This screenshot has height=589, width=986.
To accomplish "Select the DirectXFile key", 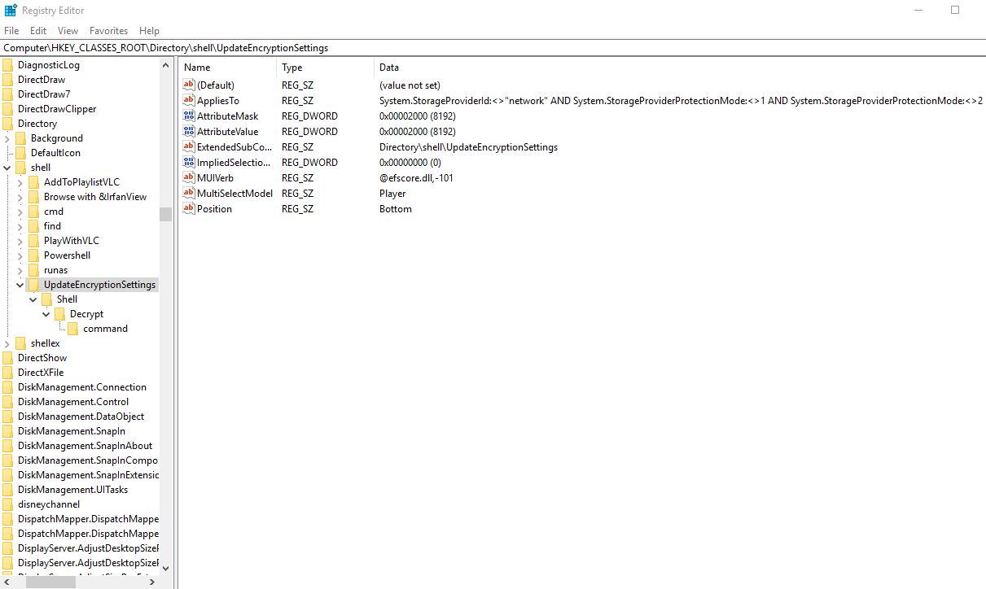I will pyautogui.click(x=41, y=373).
